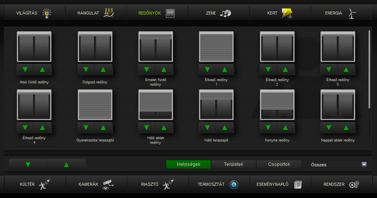The image size is (377, 198).
Task: Click the Étkező redőny 3 window thumbnail
Action: tap(338, 47)
